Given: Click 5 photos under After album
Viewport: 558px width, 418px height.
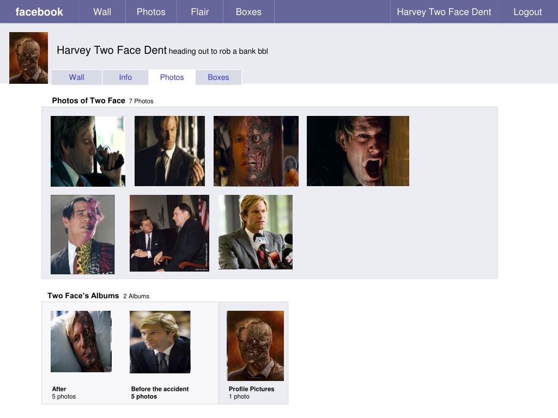Looking at the screenshot, I should 64,396.
